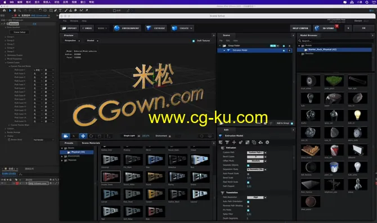This screenshot has width=377, height=223.
Task: Open the Help Center
Action: [x=300, y=28]
